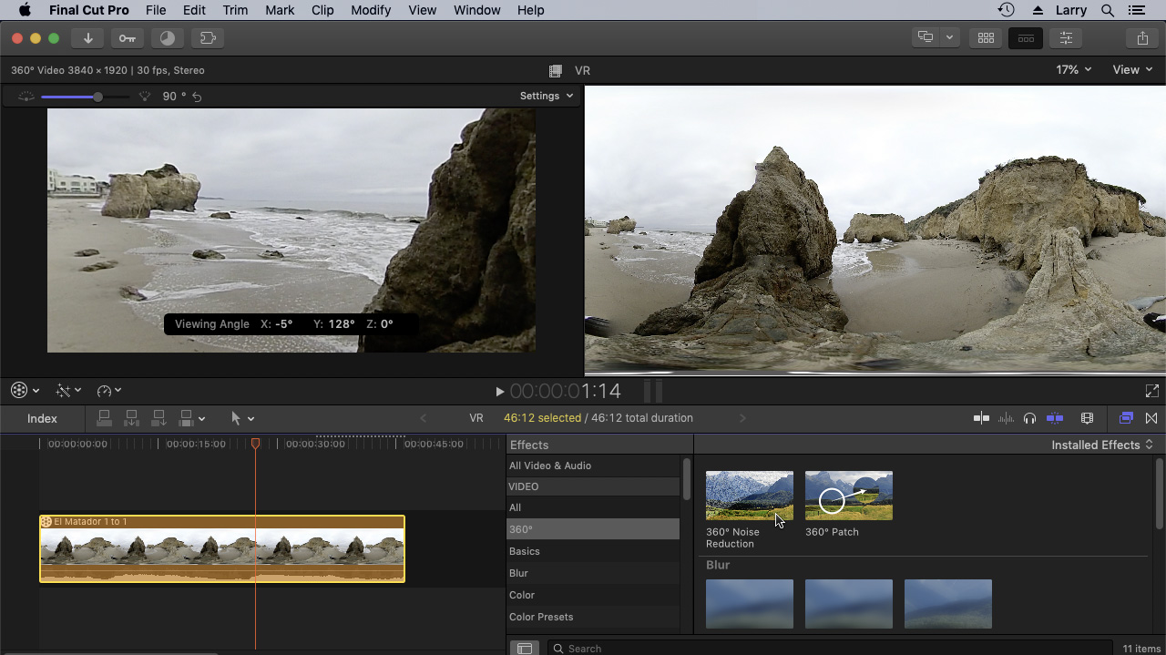Toggle video and audio skimming
1166x655 pixels.
[x=981, y=418]
